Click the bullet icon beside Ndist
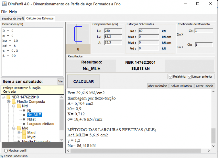Image resolution: width=218 pixels, height=158 pixels. click(24, 119)
